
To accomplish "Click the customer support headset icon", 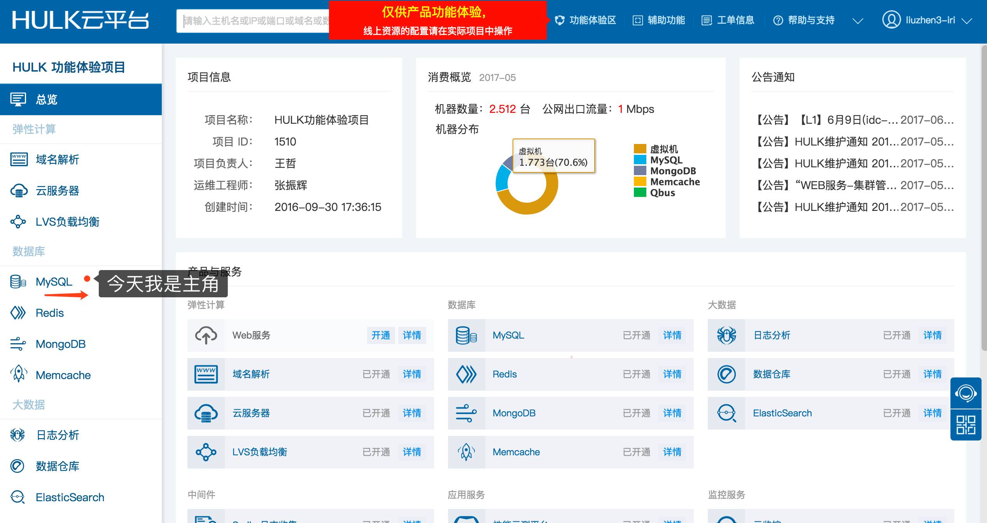I will pyautogui.click(x=966, y=393).
